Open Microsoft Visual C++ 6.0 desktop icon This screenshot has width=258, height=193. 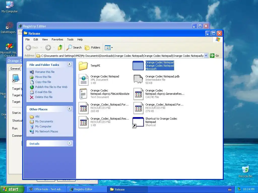tap(8, 50)
